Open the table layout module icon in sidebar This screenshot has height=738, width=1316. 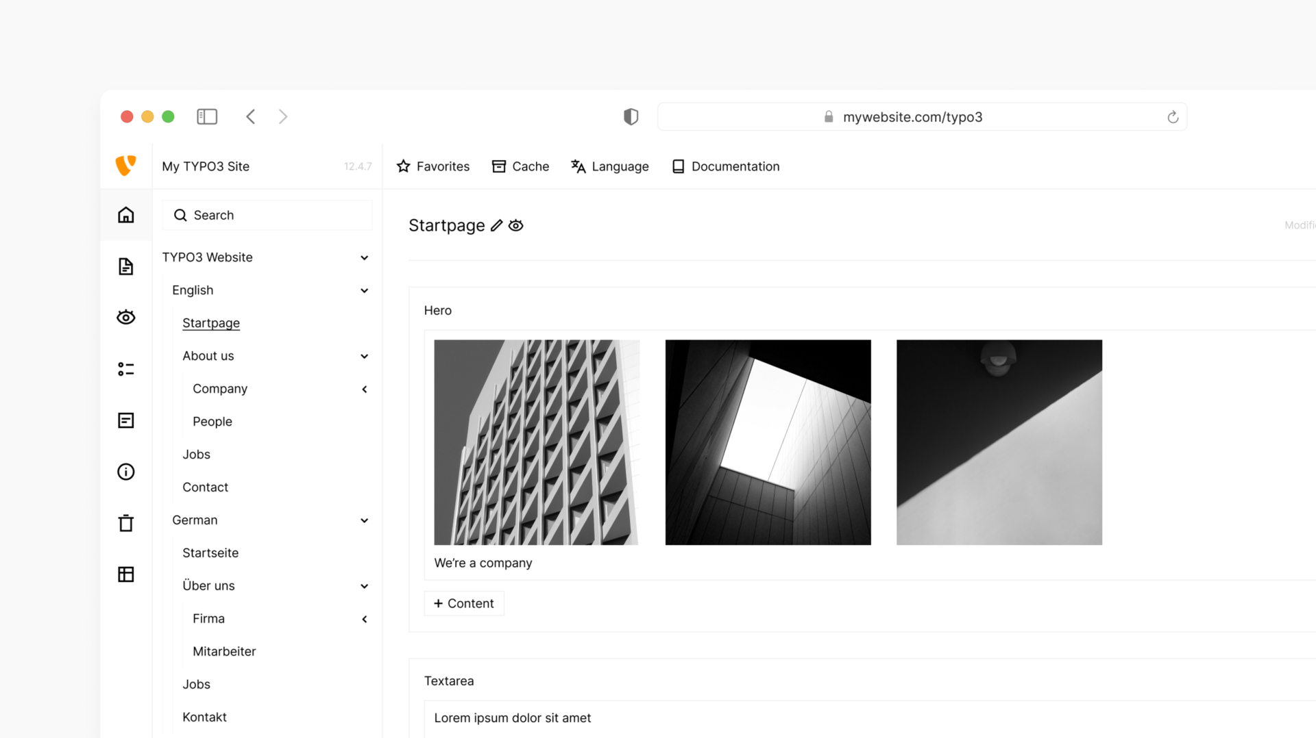click(126, 574)
